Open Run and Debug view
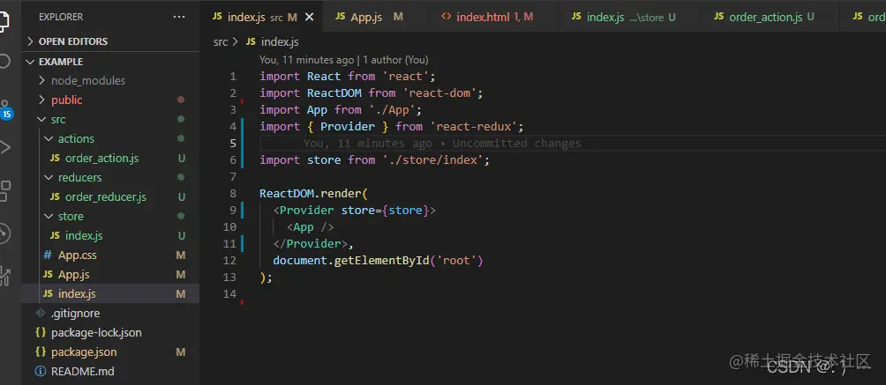Image resolution: width=886 pixels, height=385 pixels. (x=5, y=147)
